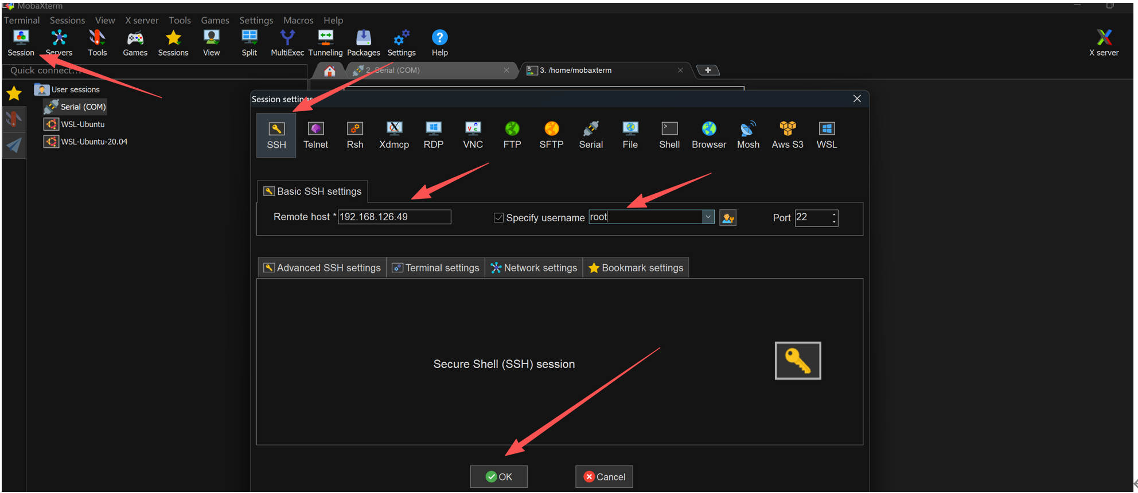
Task: Open the Terminal menu
Action: click(x=22, y=20)
